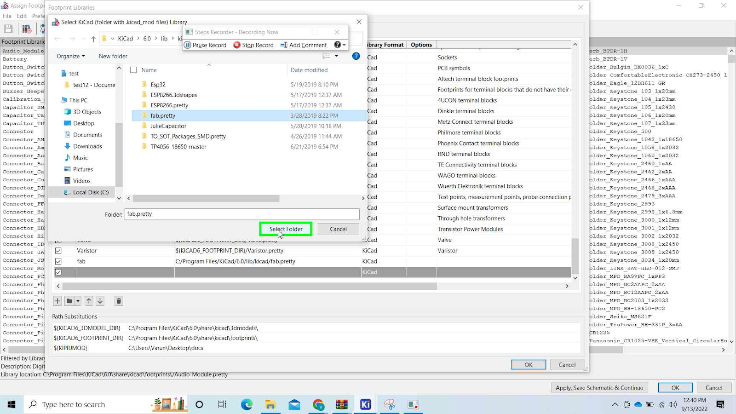Add Comment in Steps Recorder

[304, 45]
